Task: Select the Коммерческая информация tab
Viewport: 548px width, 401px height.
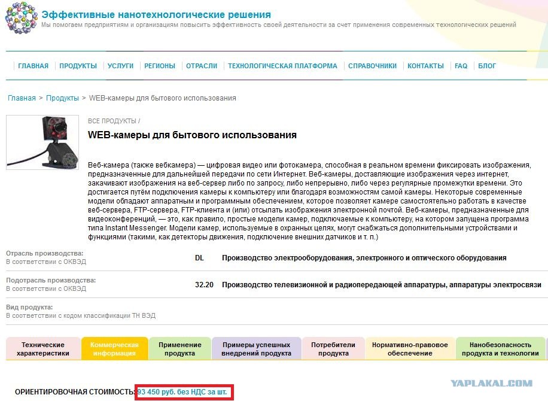Action: click(115, 349)
